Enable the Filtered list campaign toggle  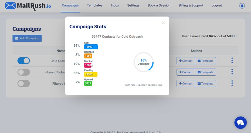[24, 84]
